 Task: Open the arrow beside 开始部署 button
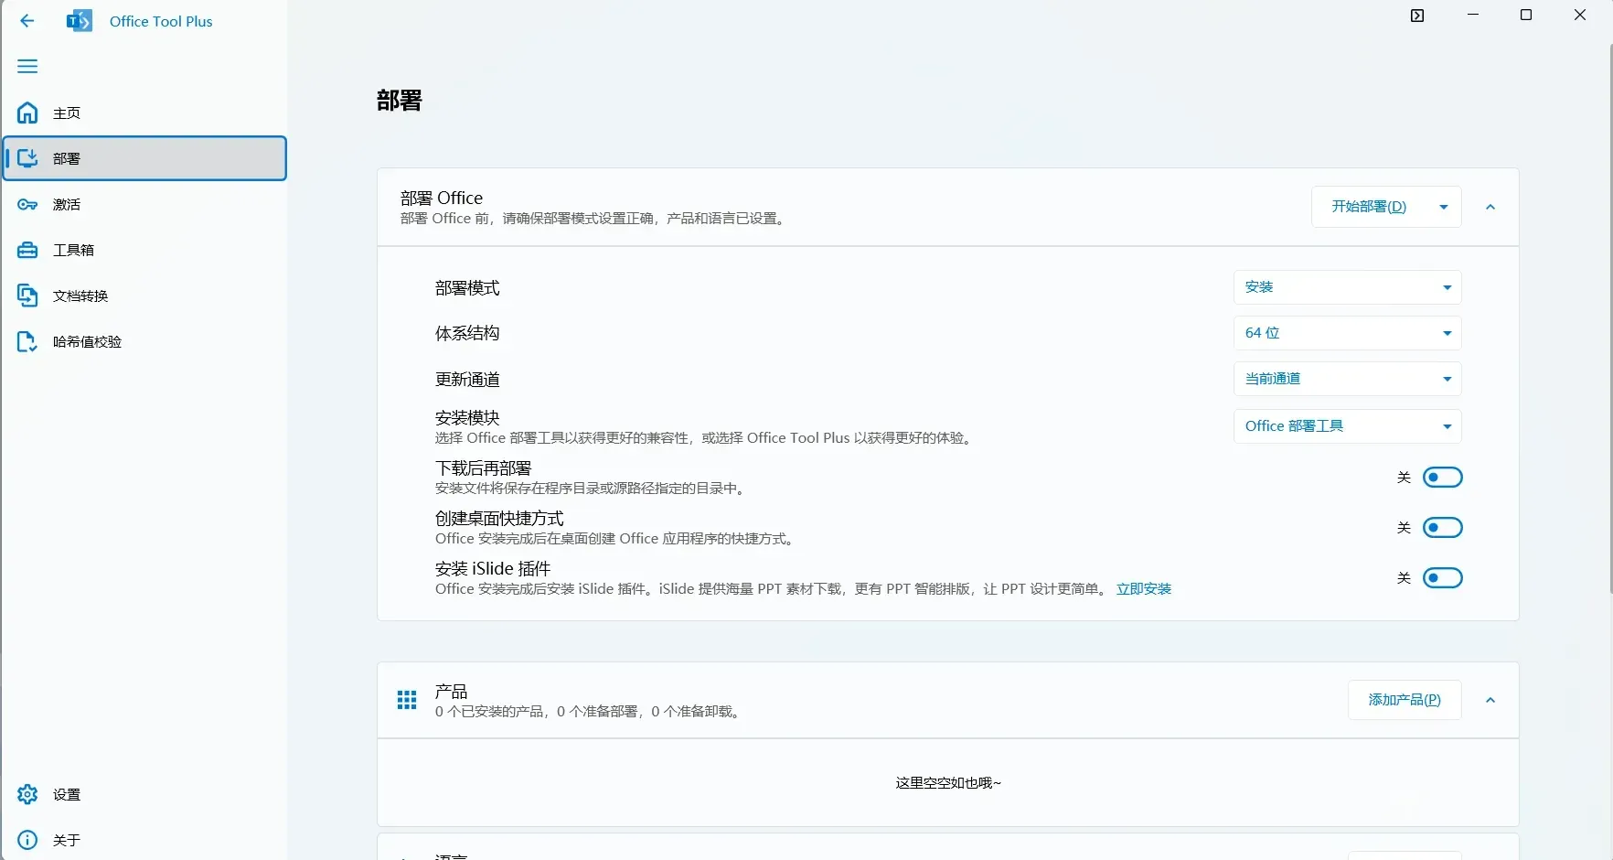pyautogui.click(x=1444, y=207)
